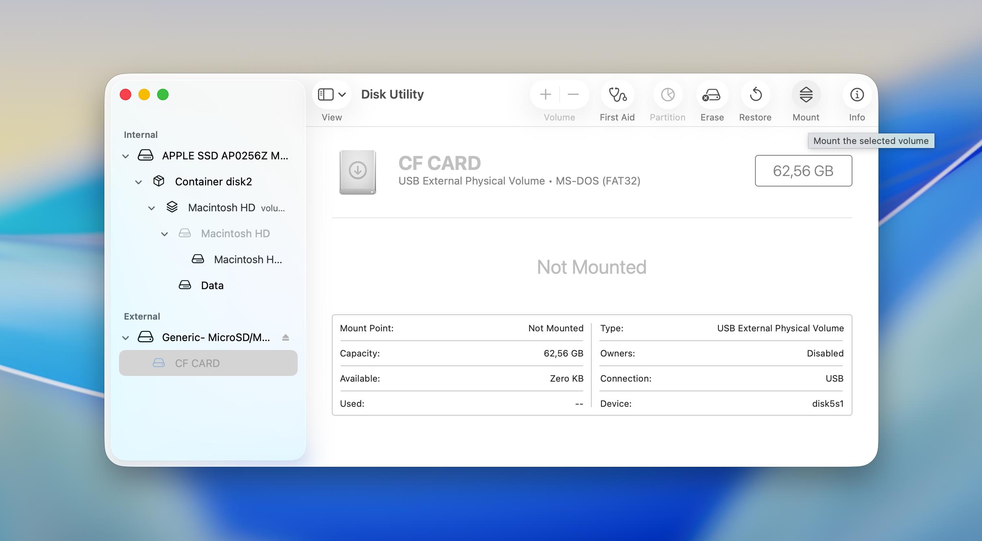Open the View options dropdown
This screenshot has width=982, height=541.
(342, 94)
